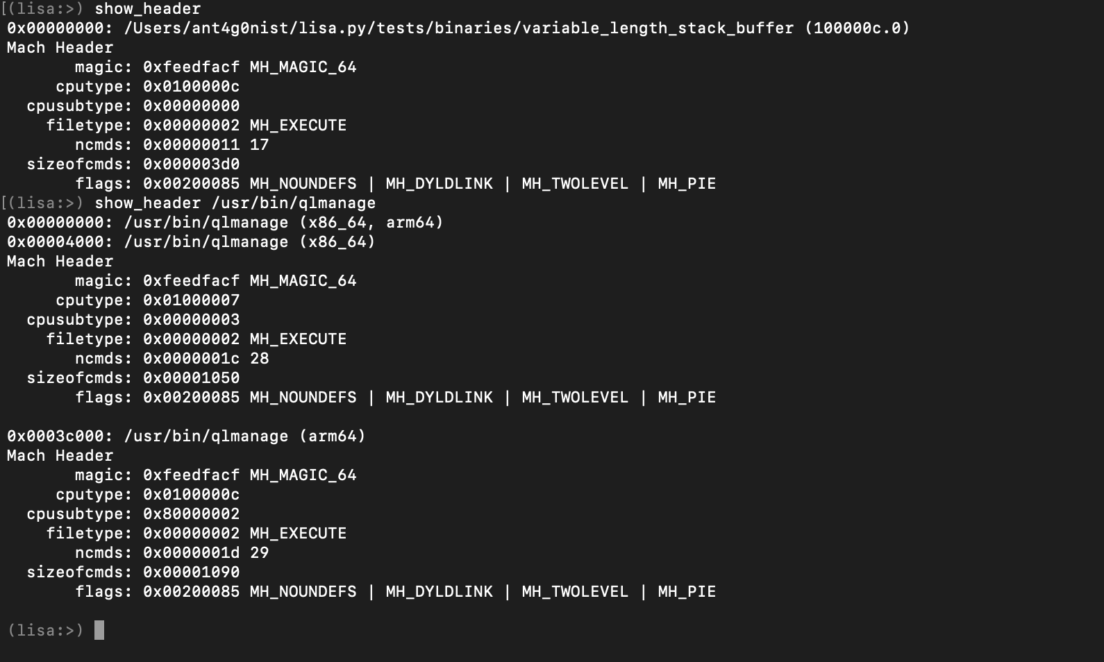Click the ncmds hex value 0x0000001d
This screenshot has height=662, width=1104.
(x=191, y=553)
